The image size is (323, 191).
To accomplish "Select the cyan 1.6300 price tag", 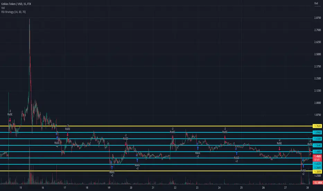I will point(317,139).
